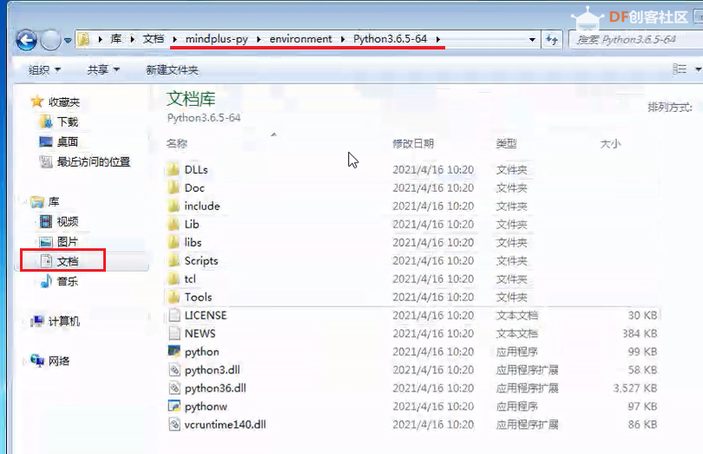The height and width of the screenshot is (454, 703).
Task: Click the include folder icon
Action: point(174,206)
